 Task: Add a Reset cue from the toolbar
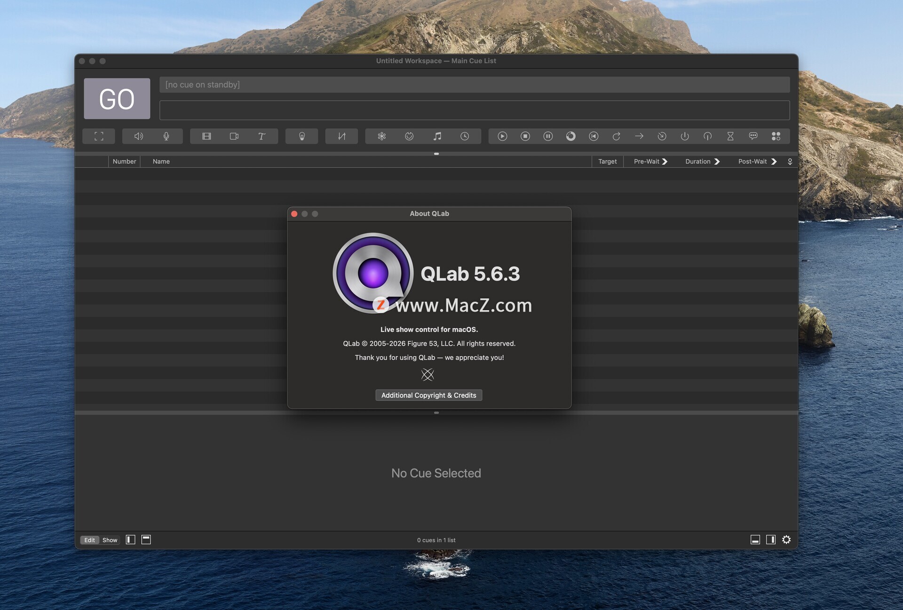pos(594,136)
